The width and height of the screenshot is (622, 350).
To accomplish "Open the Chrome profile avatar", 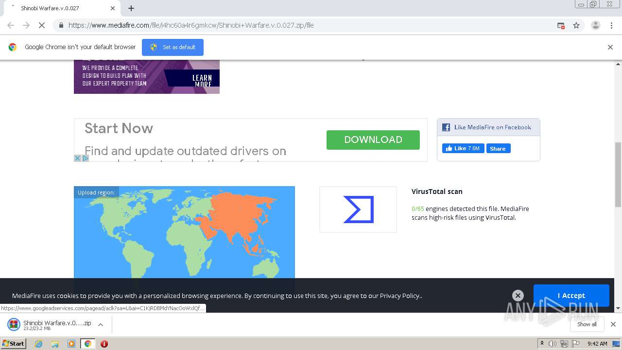I will [595, 25].
